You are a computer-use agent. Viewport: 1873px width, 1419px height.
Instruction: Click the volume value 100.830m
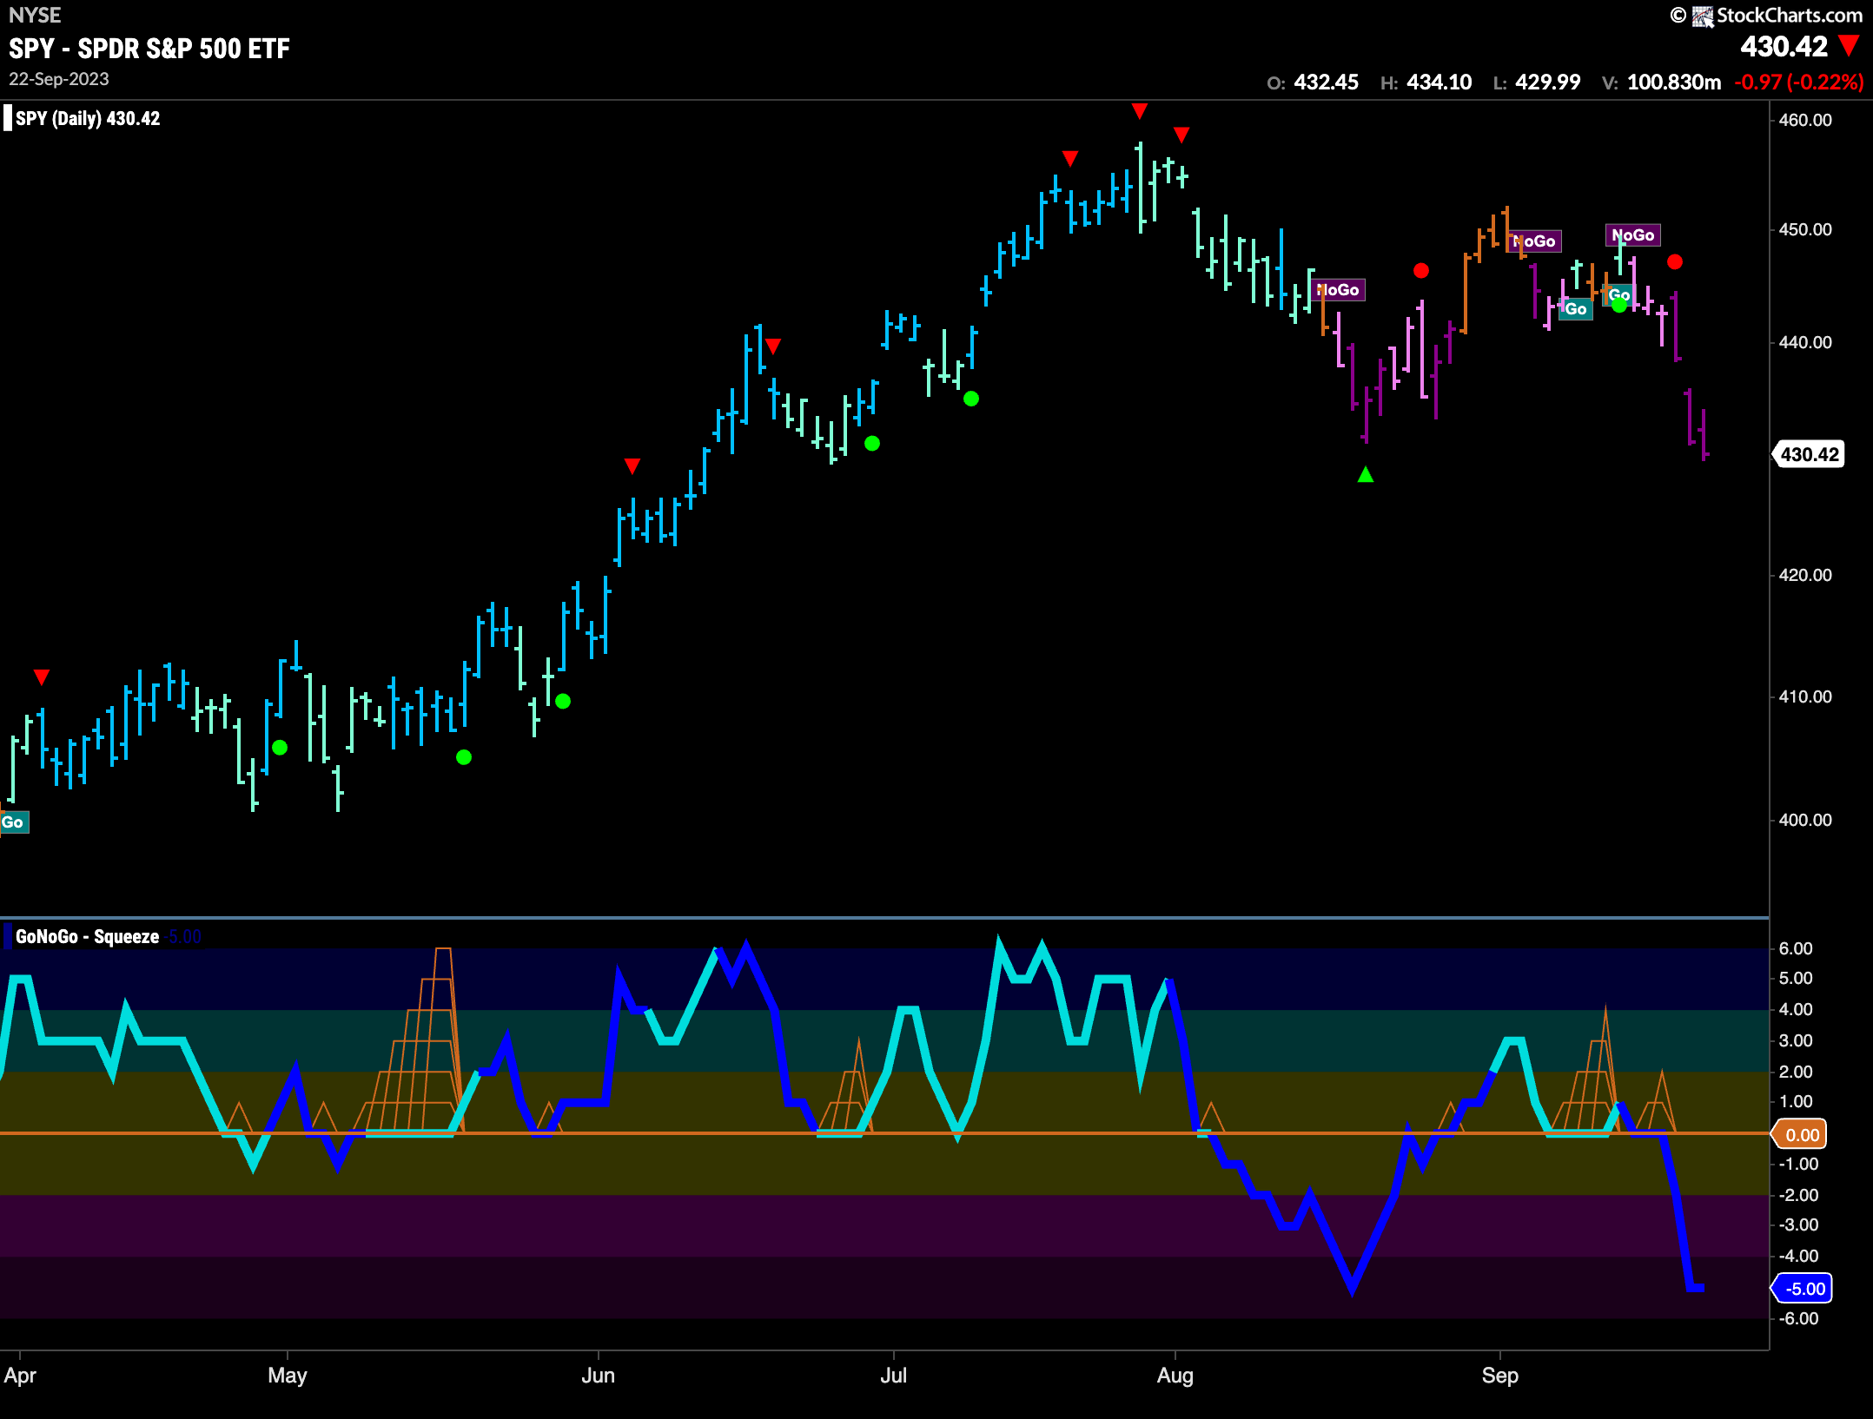click(1673, 82)
